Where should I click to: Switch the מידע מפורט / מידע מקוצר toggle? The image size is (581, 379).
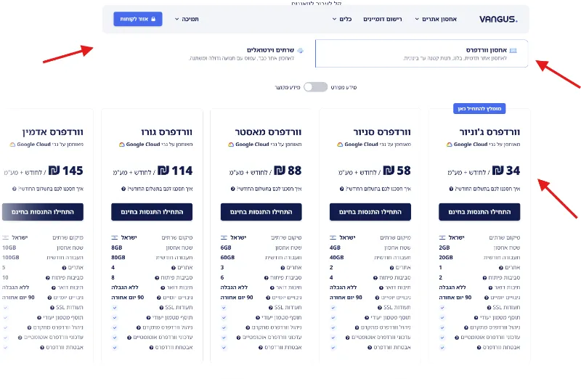click(x=315, y=87)
